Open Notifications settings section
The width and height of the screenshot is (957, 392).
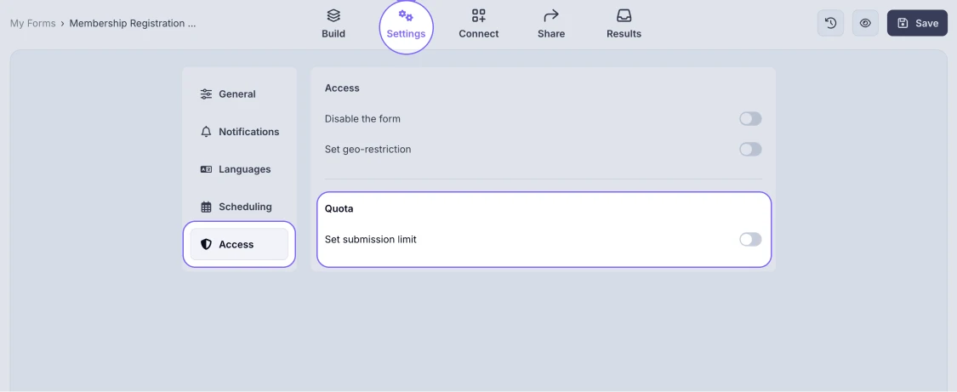(x=239, y=132)
